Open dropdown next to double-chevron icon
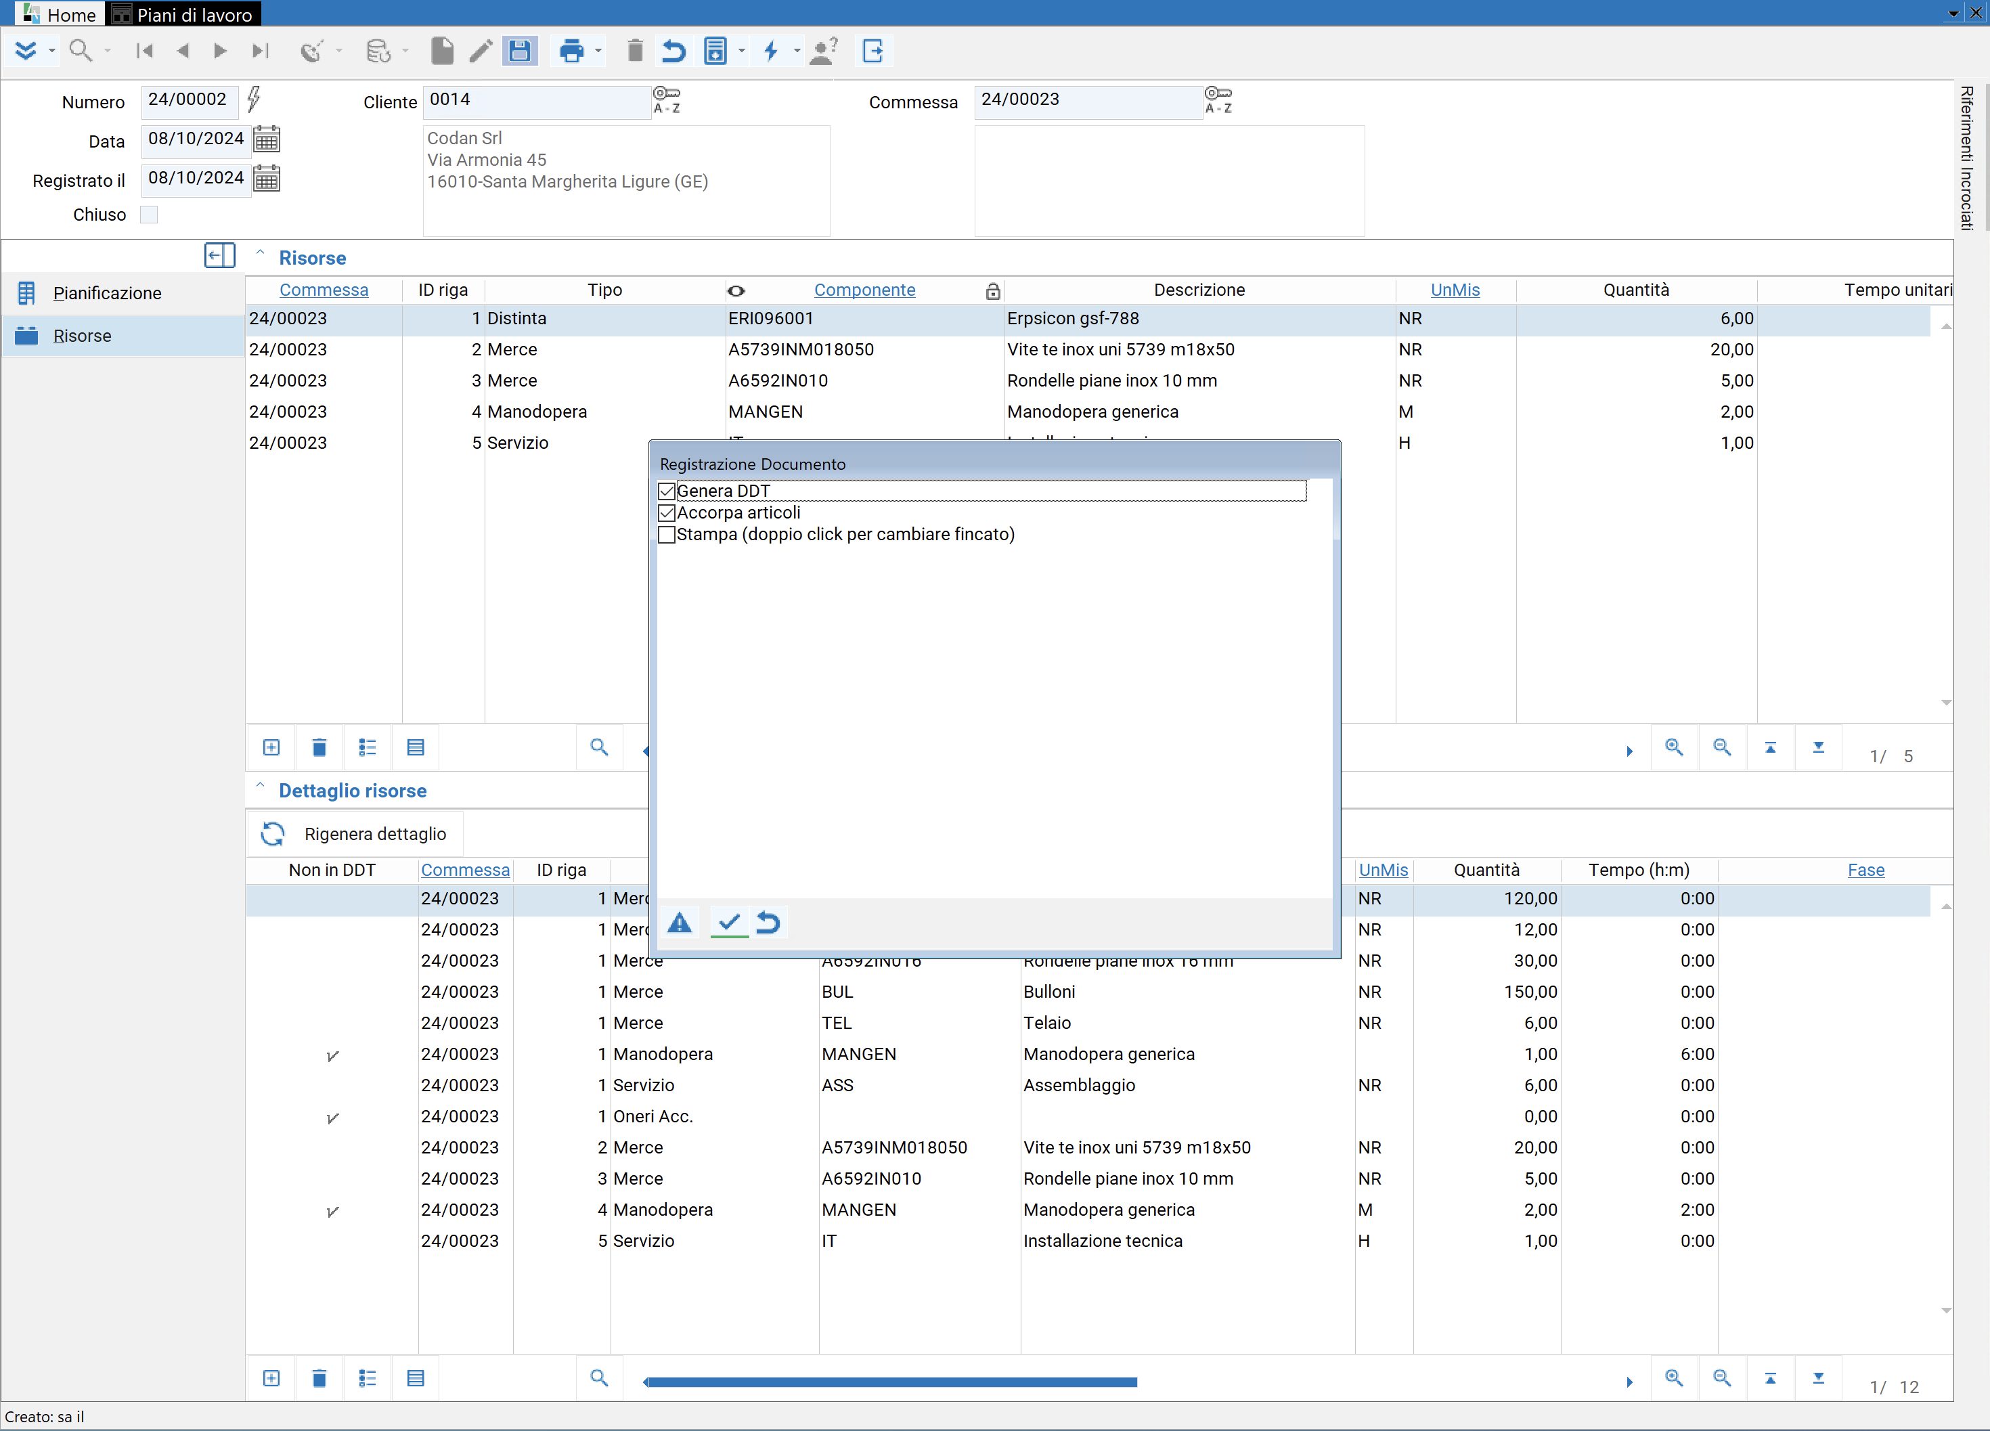 tap(51, 51)
